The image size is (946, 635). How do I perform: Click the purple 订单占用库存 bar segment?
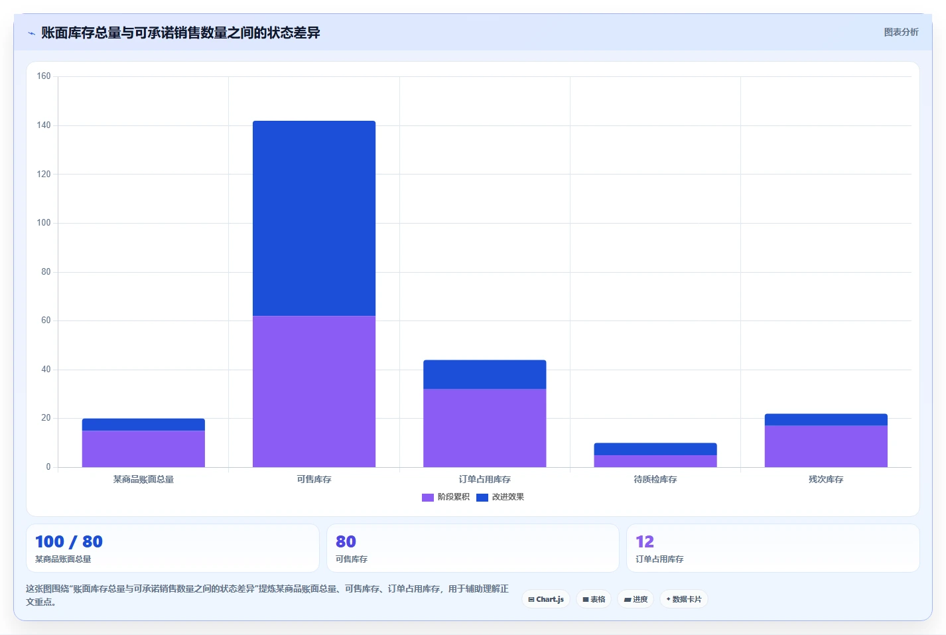[x=485, y=428]
